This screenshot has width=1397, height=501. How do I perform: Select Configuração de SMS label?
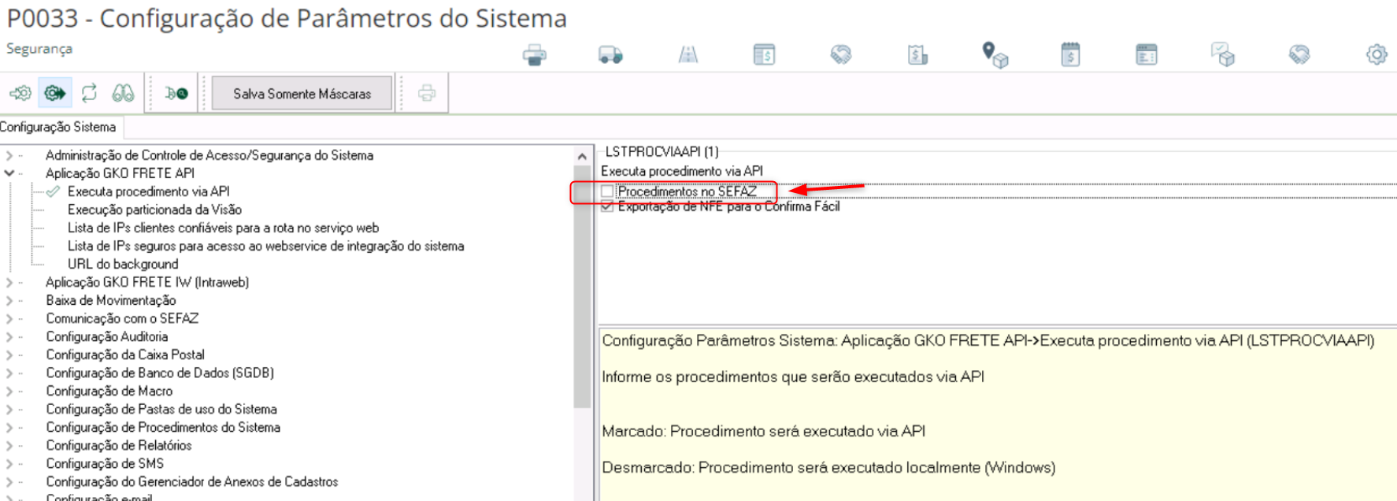(x=105, y=463)
